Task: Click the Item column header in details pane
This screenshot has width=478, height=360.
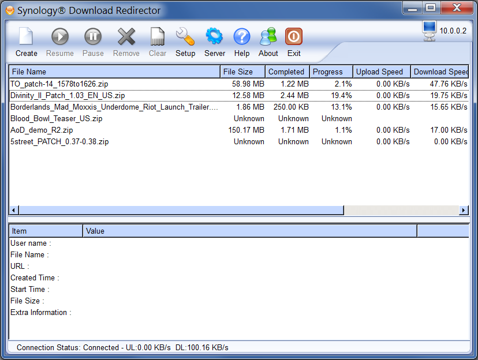Action: point(46,231)
